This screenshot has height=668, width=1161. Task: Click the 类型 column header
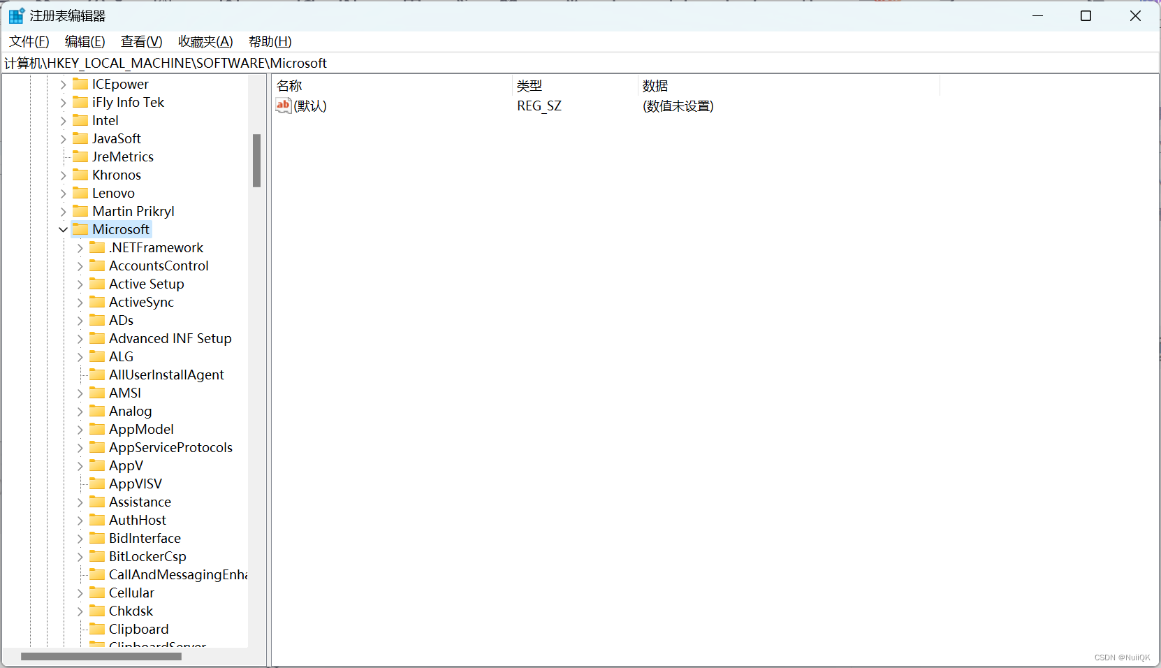[x=575, y=85]
